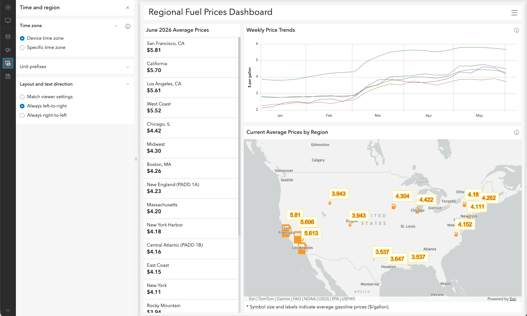The width and height of the screenshot is (527, 316).
Task: Click the 5.613 map price label
Action: pyautogui.click(x=311, y=233)
